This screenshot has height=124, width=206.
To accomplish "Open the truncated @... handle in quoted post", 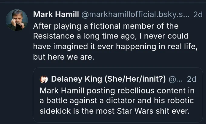I will coord(176,79).
